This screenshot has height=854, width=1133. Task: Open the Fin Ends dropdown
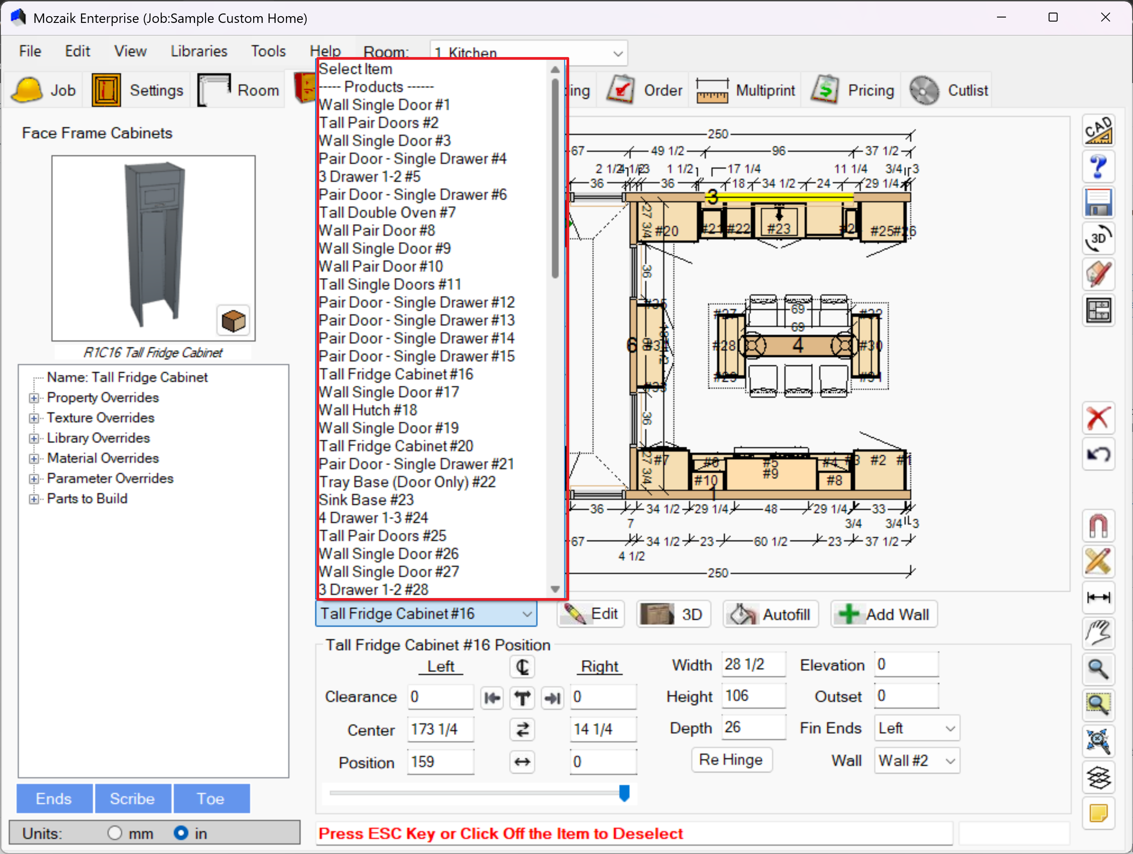click(916, 728)
